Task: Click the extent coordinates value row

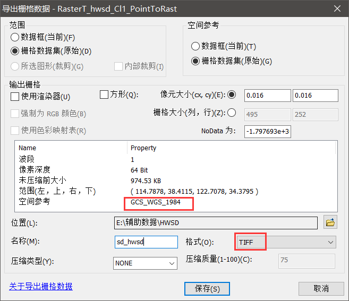Action: [194, 191]
